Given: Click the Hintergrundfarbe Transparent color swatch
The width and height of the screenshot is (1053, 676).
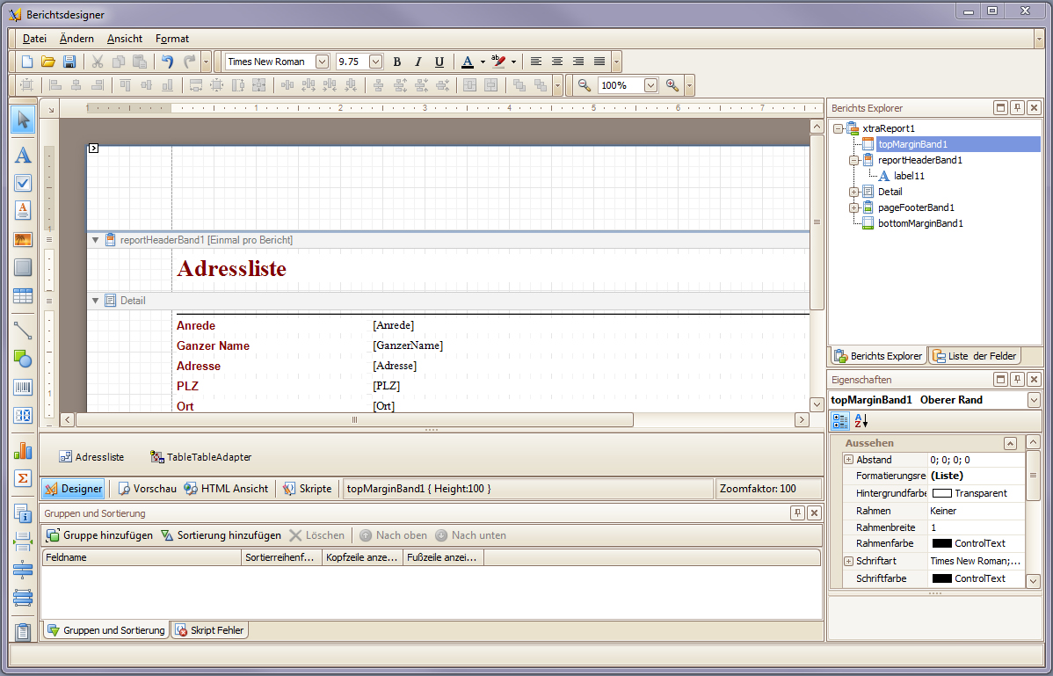Looking at the screenshot, I should point(941,494).
